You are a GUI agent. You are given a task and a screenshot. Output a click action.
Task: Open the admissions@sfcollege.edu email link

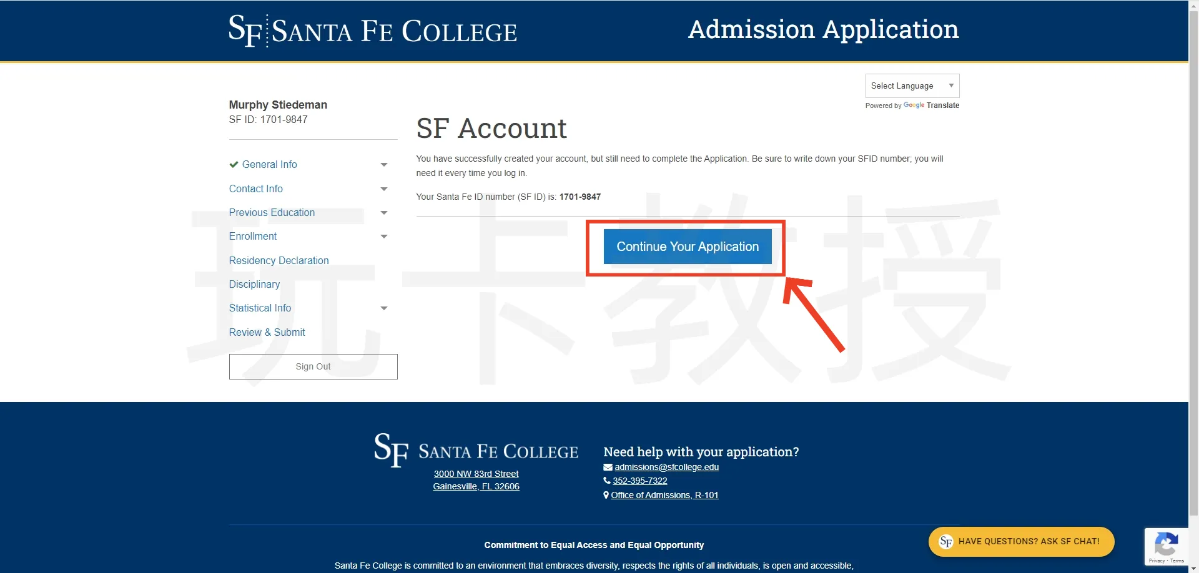[x=666, y=467]
